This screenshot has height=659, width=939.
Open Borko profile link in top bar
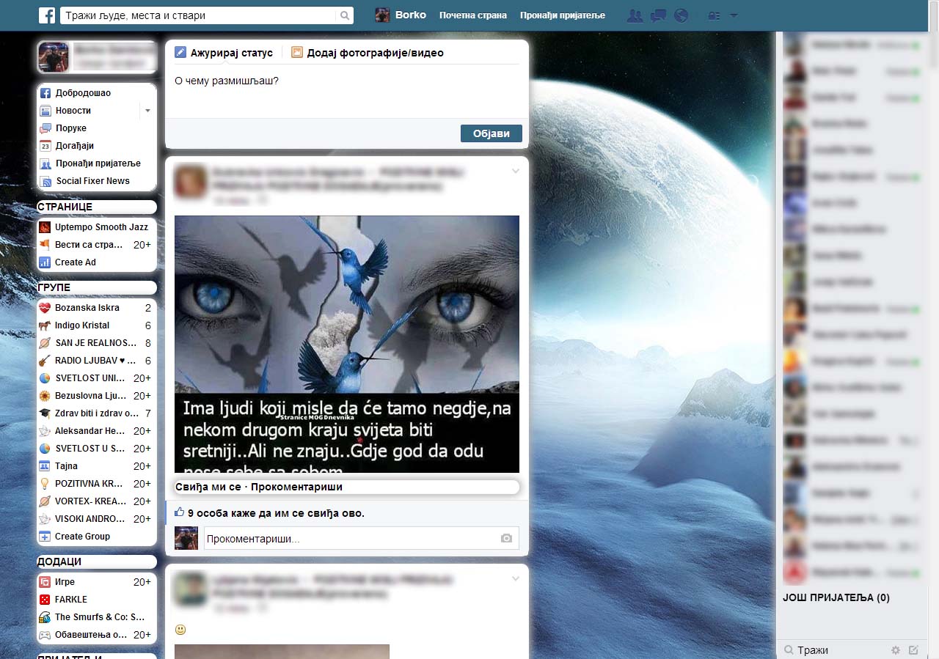pyautogui.click(x=401, y=15)
